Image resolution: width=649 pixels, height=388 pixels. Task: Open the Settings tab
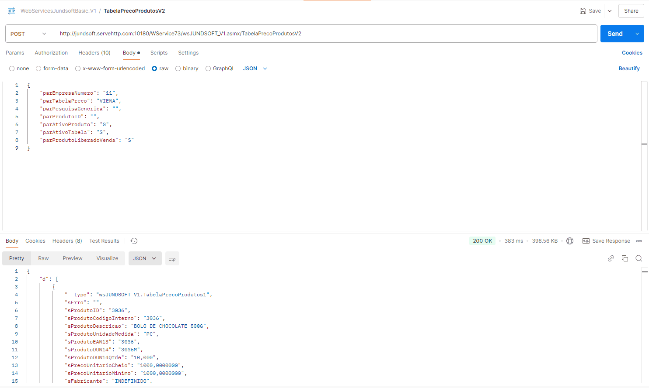[x=188, y=53]
